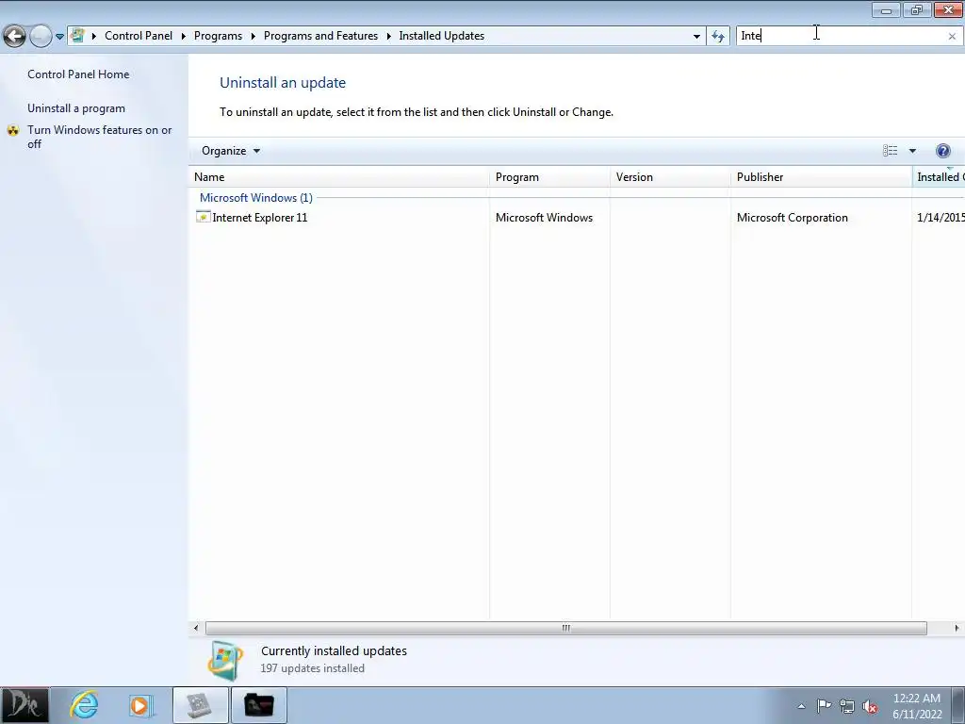This screenshot has width=965, height=724.
Task: Open the Start button on taskbar
Action: (24, 705)
